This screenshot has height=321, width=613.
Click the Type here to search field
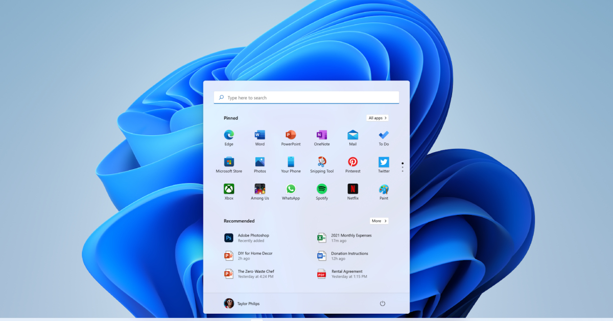(x=306, y=98)
